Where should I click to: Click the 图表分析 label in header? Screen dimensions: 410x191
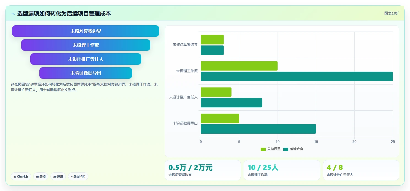[x=391, y=13]
